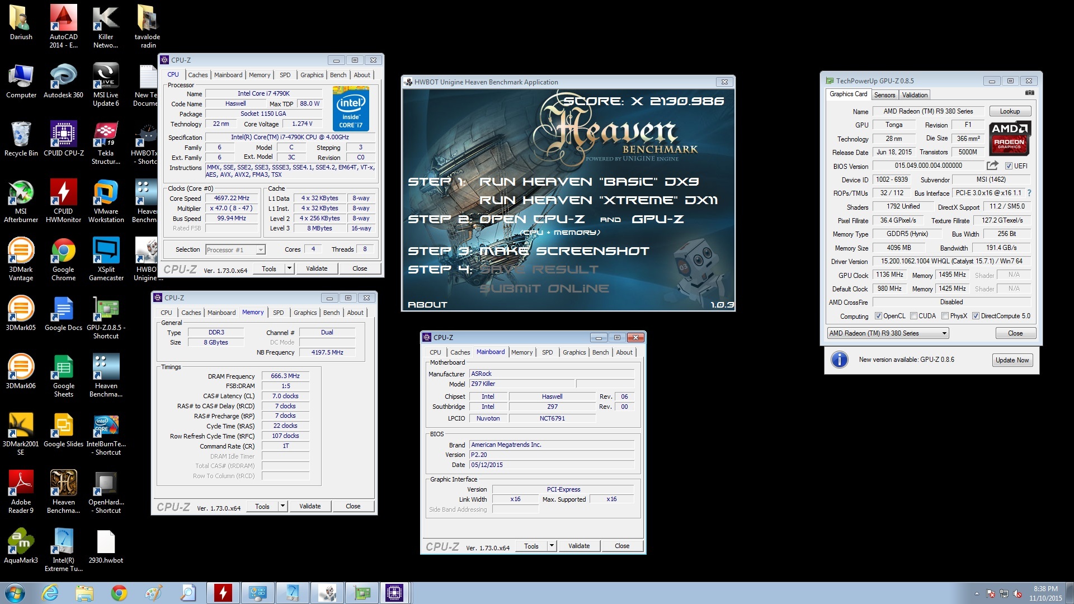Click Tools button in top CPU-Z window

(x=269, y=268)
